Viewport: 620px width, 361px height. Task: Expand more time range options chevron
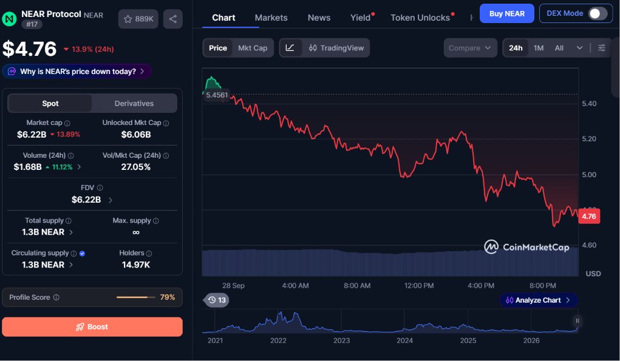pos(579,48)
